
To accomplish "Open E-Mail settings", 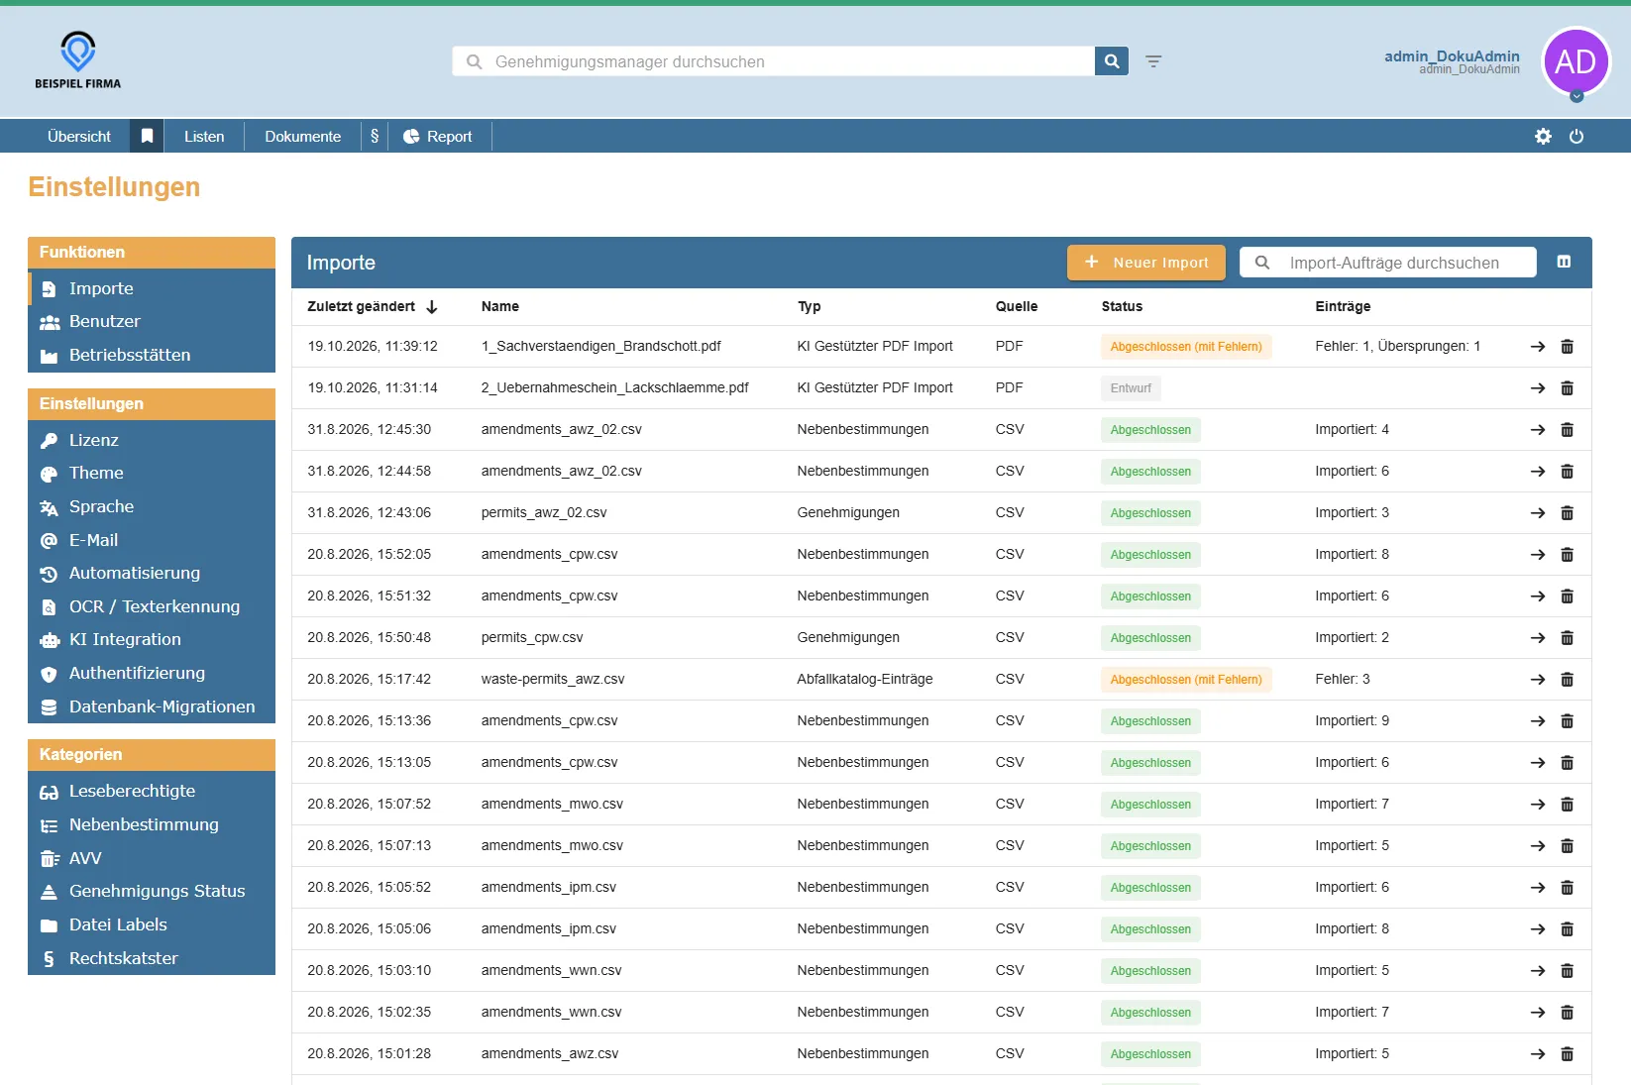I will coord(152,541).
